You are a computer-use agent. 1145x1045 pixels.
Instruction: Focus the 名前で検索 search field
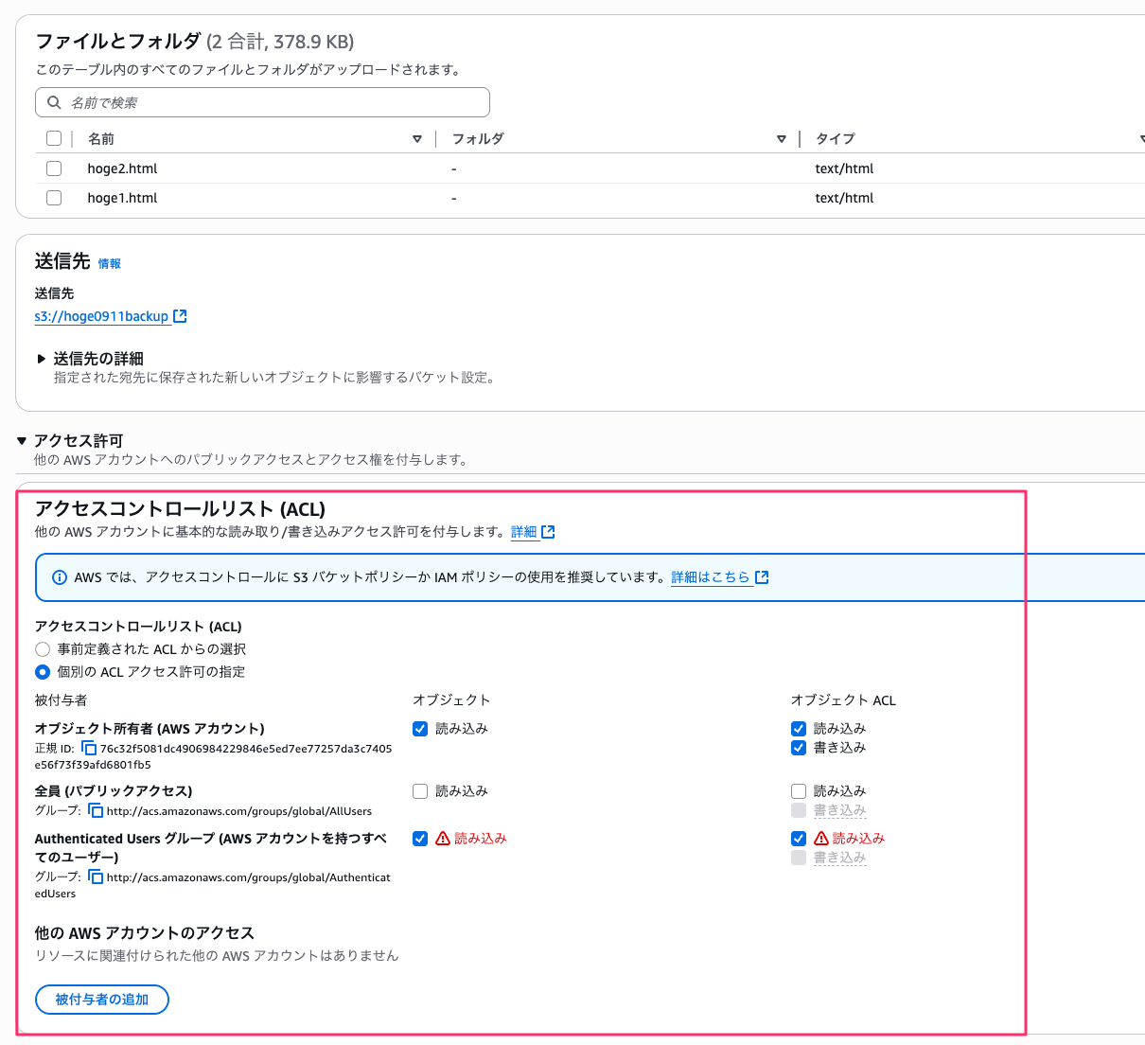click(262, 102)
